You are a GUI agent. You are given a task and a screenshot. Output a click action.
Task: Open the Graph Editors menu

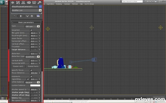(x=50, y=4)
